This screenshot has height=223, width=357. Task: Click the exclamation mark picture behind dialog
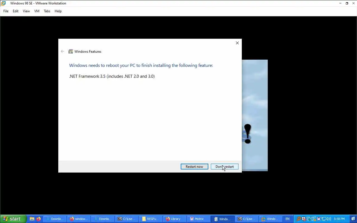(x=248, y=134)
